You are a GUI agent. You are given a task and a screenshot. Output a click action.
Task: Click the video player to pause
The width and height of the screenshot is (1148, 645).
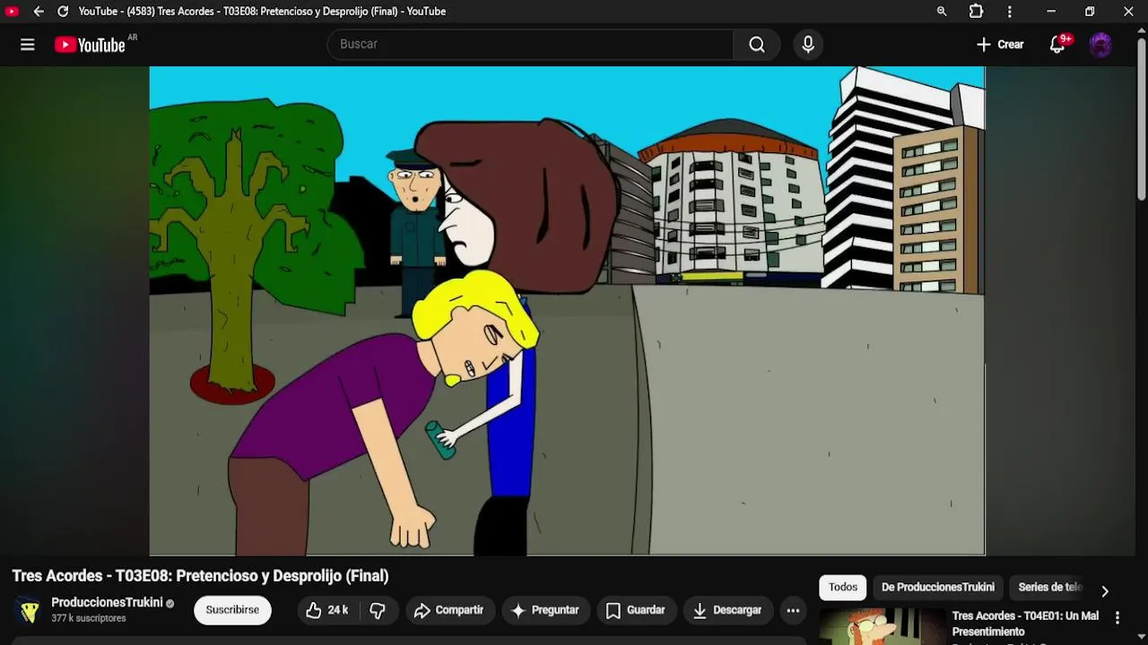(x=567, y=311)
